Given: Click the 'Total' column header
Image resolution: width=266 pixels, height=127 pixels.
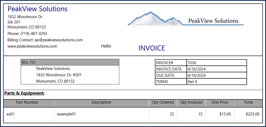Looking at the screenshot, I should pyautogui.click(x=248, y=103).
